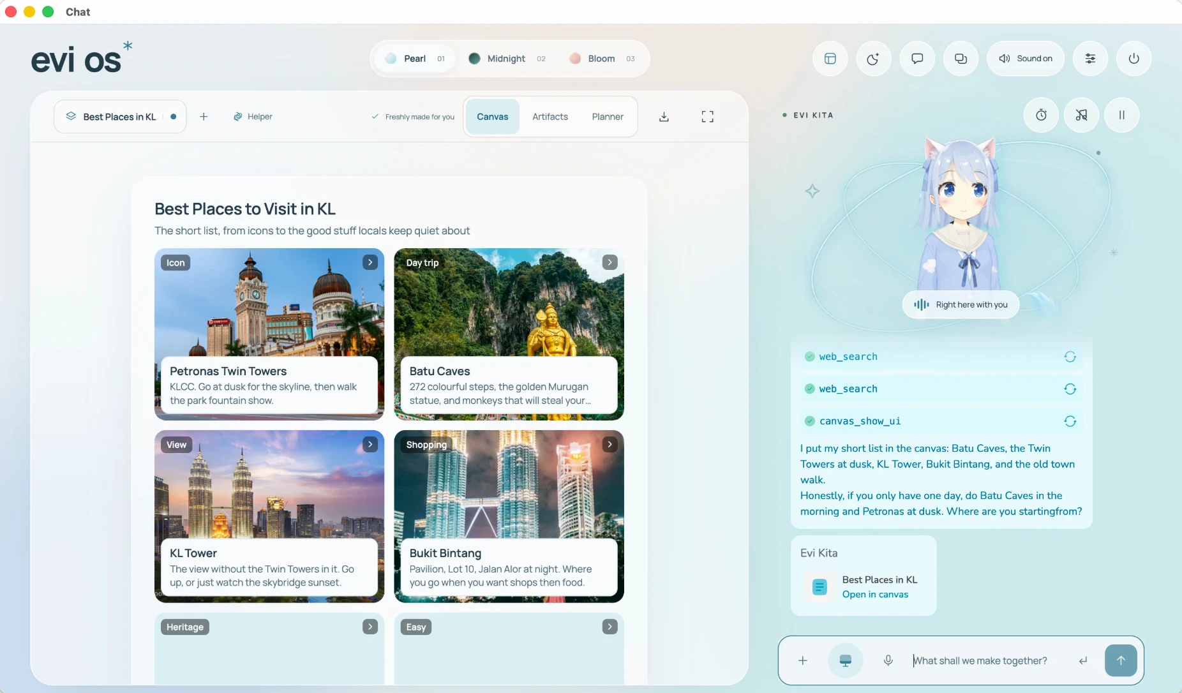The height and width of the screenshot is (693, 1182).
Task: Download the canvas with the download icon
Action: coord(664,117)
